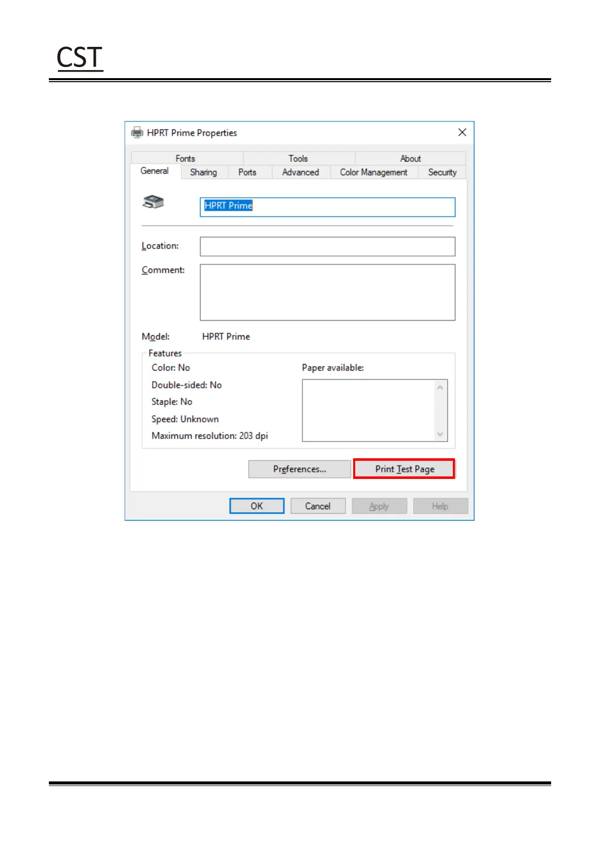Viewport: 600px width, 849px height.
Task: Click the CST header text
Action: [x=80, y=57]
